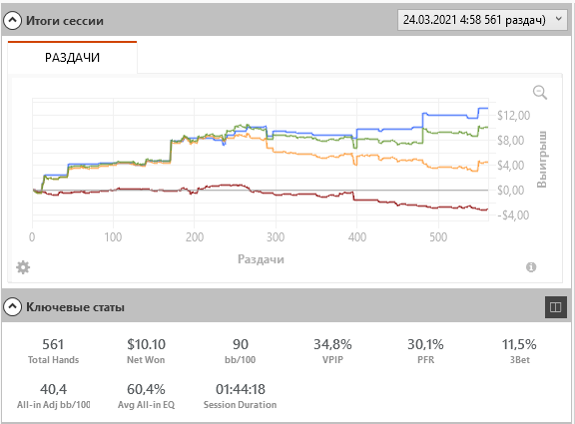Click the $10.10 Net Won stat
Screen dimensions: 575x424
[146, 351]
